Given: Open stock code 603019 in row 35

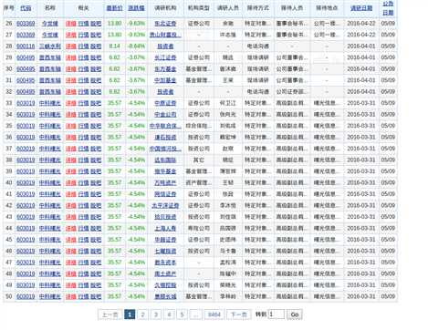Looking at the screenshot, I should (26, 126).
